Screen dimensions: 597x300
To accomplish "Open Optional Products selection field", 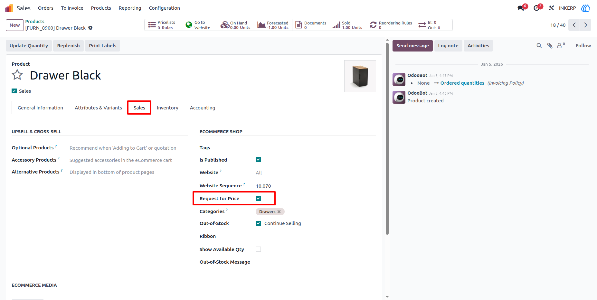I will [128, 148].
